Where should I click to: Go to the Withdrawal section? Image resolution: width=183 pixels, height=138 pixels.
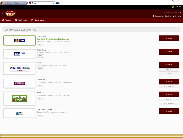(x=21, y=20)
